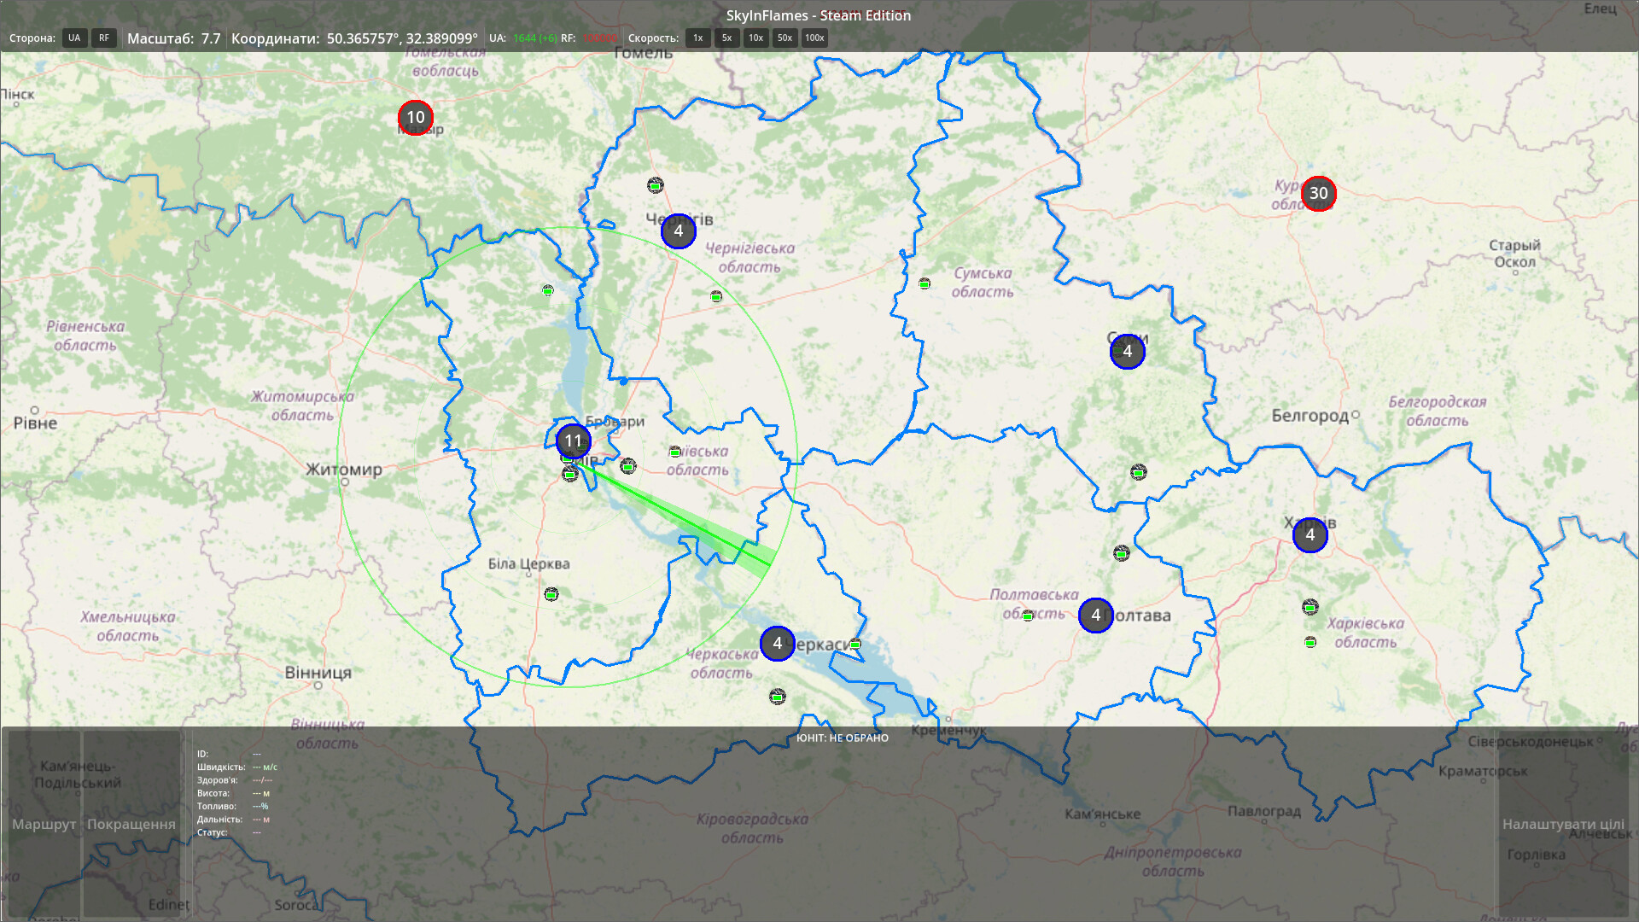Set simulation speed to 100x
This screenshot has height=922, width=1639.
814,38
